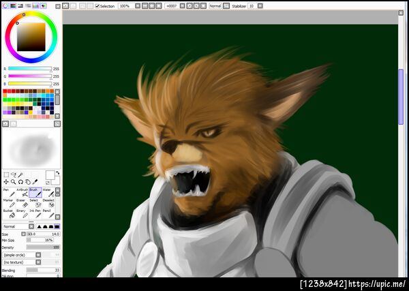Viewport: 409px width, 291px height.
Task: Adjust the green G channel slider
Action: 30,76
